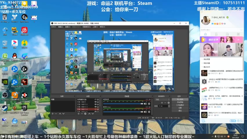Open the Recycle Bin on the desktop

5,44
